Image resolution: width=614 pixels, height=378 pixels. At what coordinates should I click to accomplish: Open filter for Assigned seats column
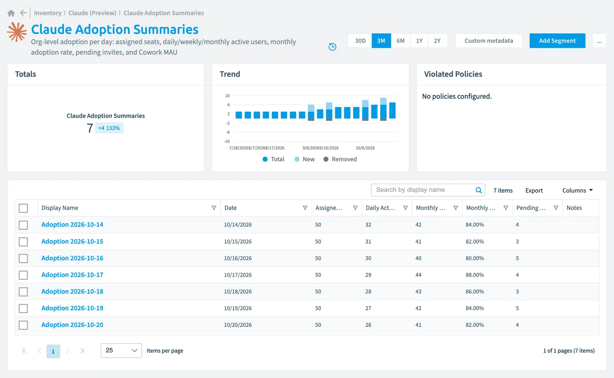(355, 208)
